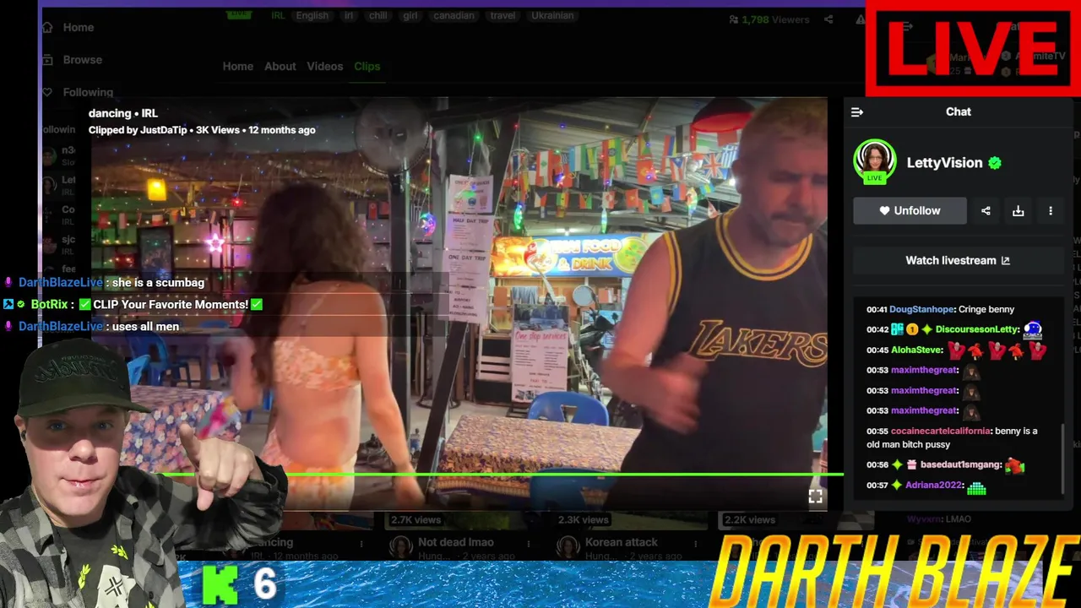
Task: Collapse chat using the arrow-lines icon
Action: tap(857, 111)
